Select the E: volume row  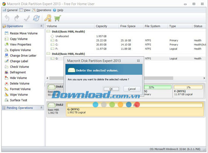pyautogui.click(x=126, y=40)
